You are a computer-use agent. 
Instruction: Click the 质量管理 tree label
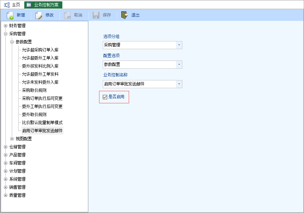coord(17,196)
